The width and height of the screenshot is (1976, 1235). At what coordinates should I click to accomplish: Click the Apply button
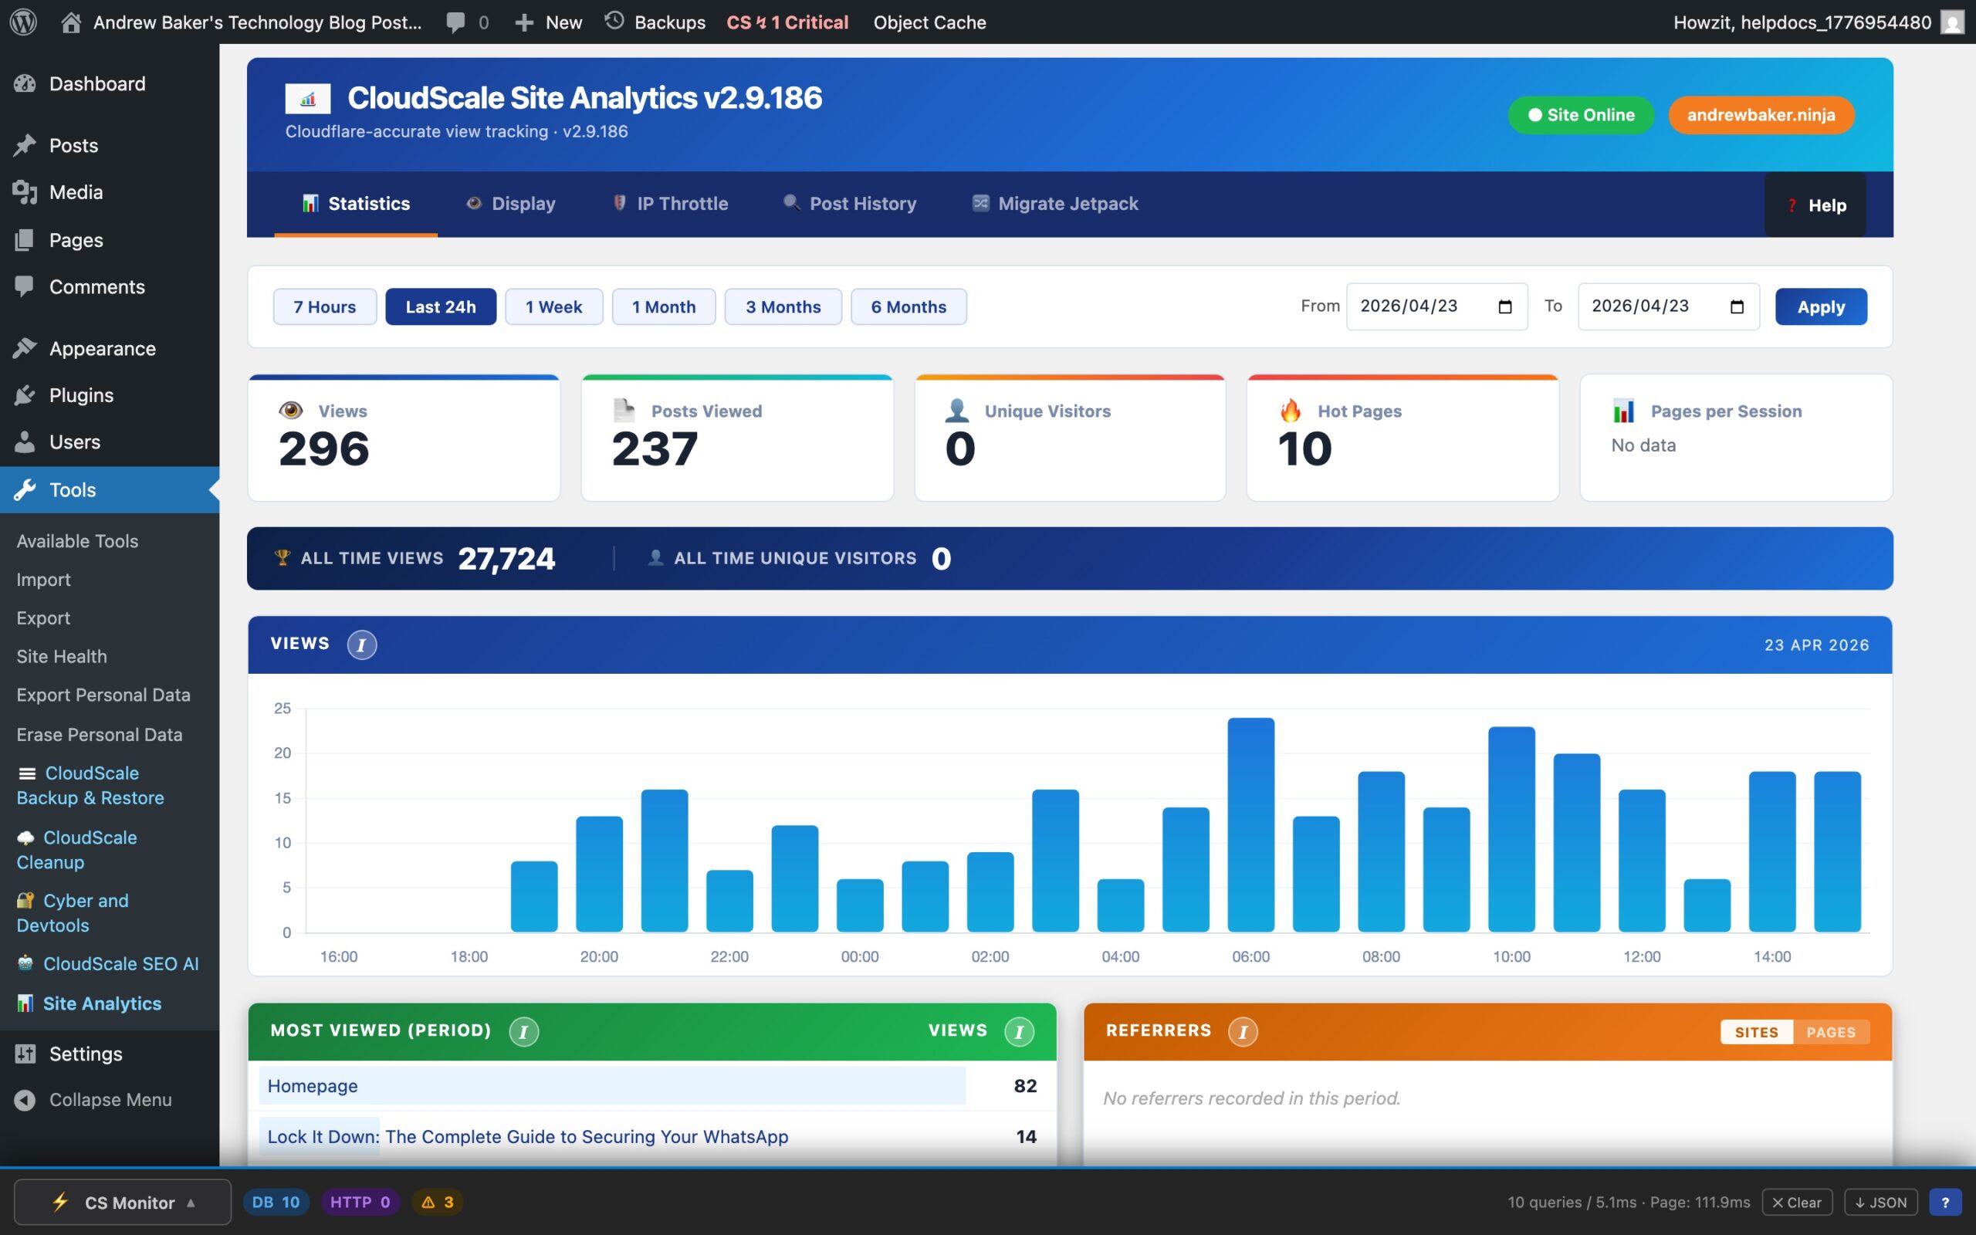tap(1821, 306)
